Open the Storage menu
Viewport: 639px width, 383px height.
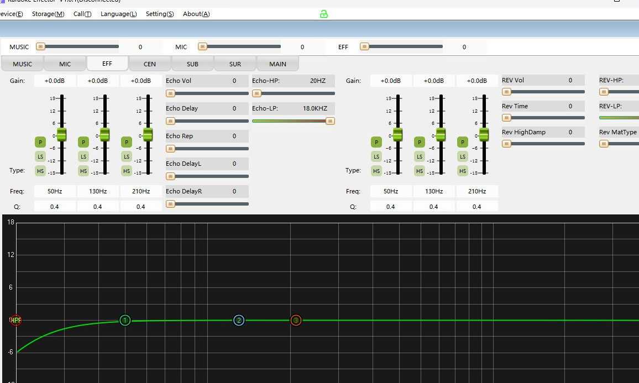pos(48,14)
